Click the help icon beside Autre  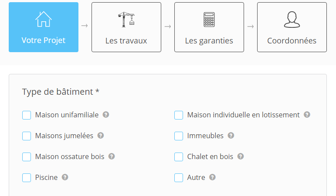212,177
